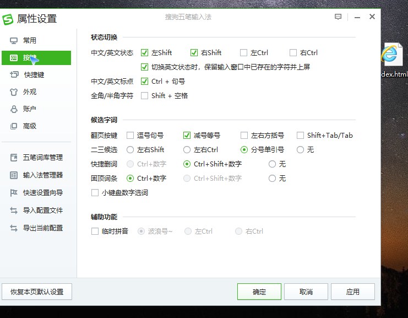The width and height of the screenshot is (408, 318).
Task: Uncheck 减号等号 paging keys
Action: [x=187, y=136]
